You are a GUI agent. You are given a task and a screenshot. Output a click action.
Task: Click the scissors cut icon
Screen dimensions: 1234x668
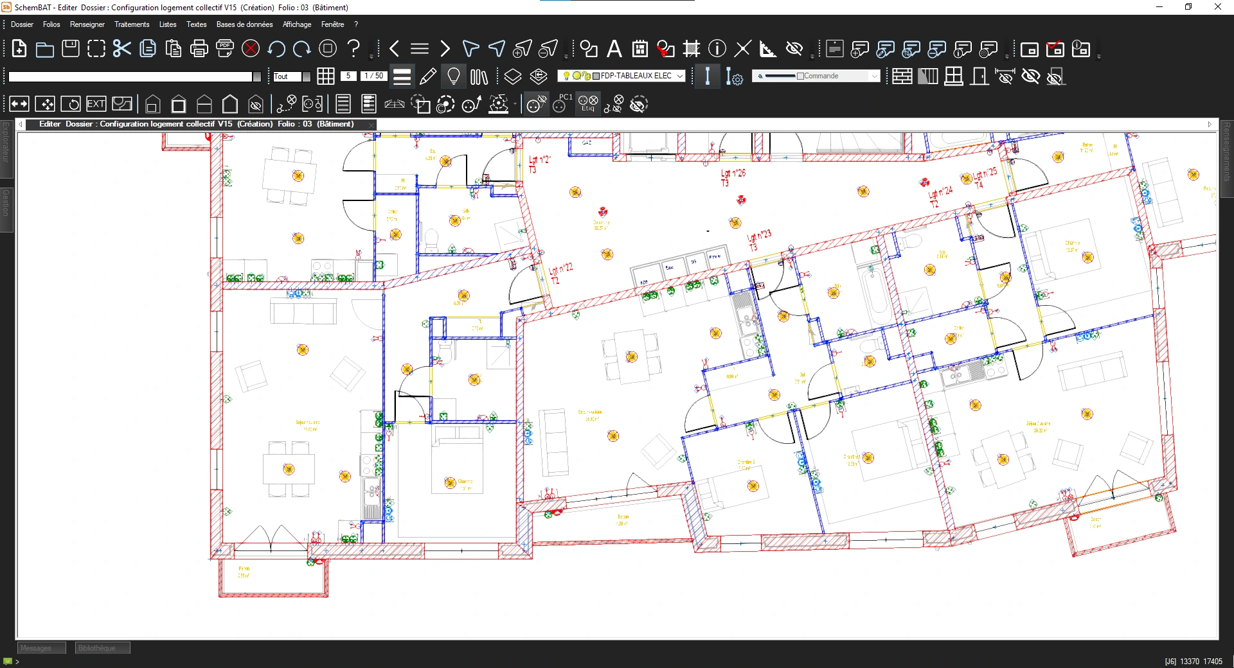coord(121,49)
